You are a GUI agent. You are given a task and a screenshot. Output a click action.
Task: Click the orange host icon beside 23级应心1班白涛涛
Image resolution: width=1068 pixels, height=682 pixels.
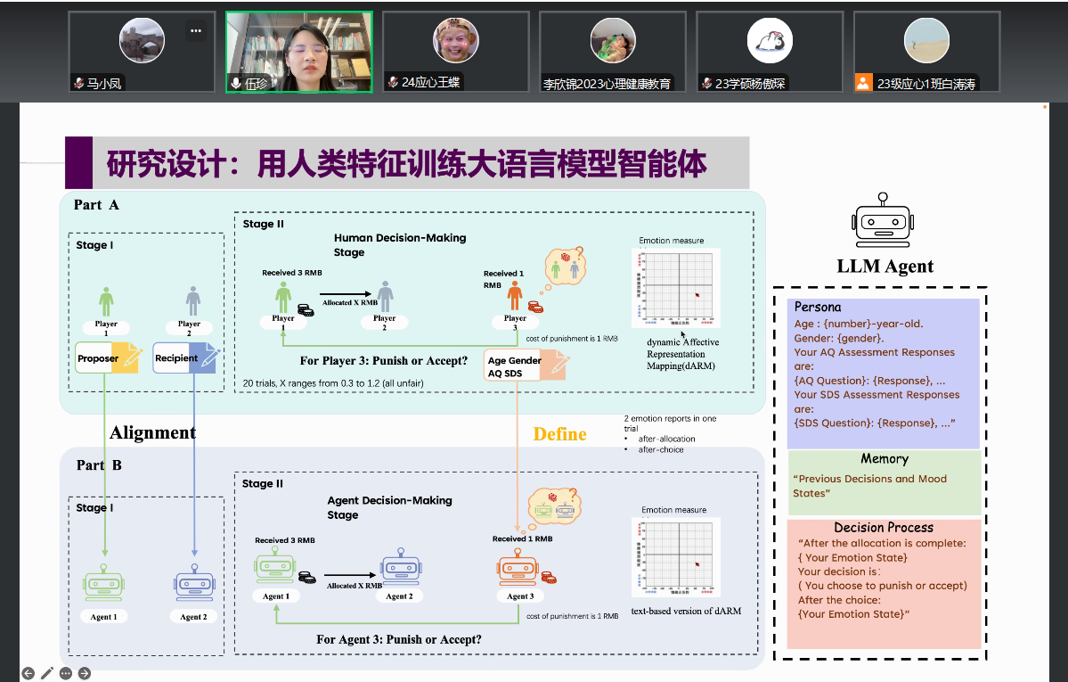click(x=863, y=83)
